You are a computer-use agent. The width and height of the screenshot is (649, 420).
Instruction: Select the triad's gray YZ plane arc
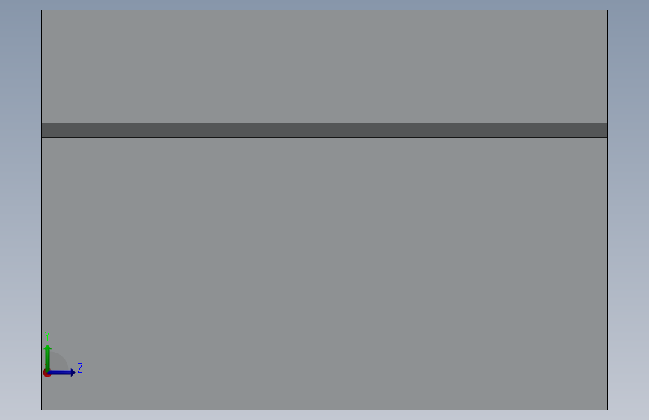(x=59, y=361)
